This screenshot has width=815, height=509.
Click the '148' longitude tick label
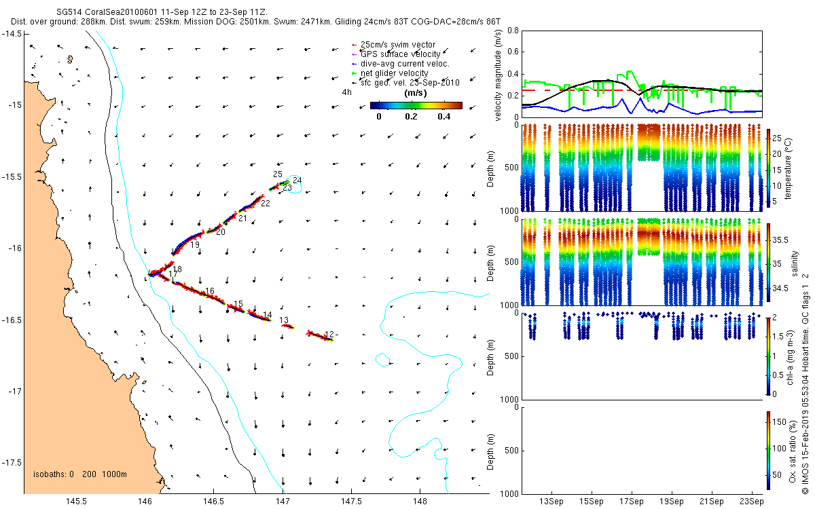pyautogui.click(x=420, y=501)
